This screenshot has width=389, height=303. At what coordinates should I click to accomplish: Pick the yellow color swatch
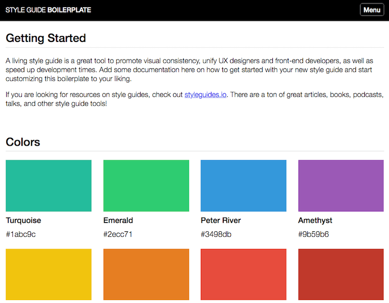coord(49,274)
